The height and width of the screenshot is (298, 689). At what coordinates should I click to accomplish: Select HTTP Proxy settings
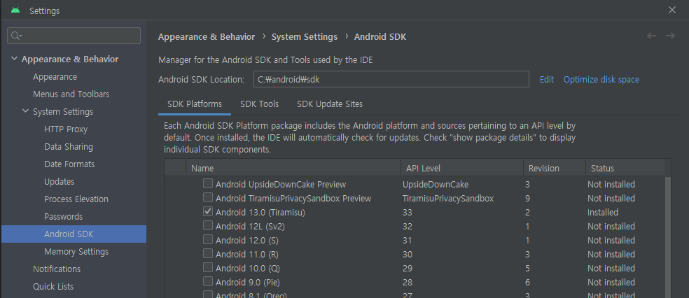tap(66, 129)
